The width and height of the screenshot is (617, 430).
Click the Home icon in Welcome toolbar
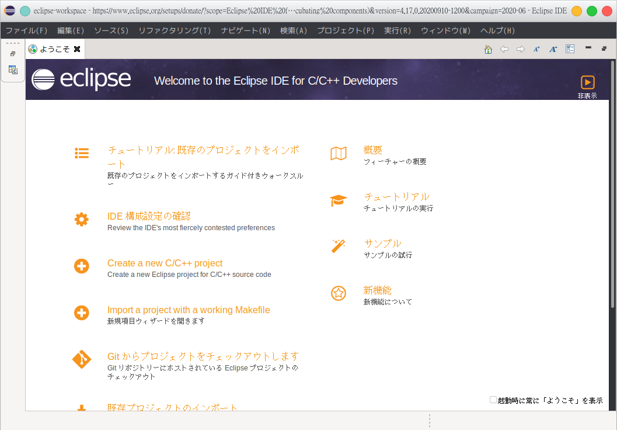(x=488, y=49)
